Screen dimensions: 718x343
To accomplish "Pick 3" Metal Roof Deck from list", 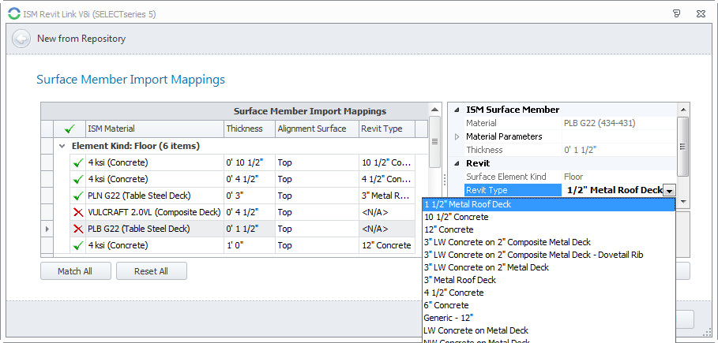I will [549, 280].
